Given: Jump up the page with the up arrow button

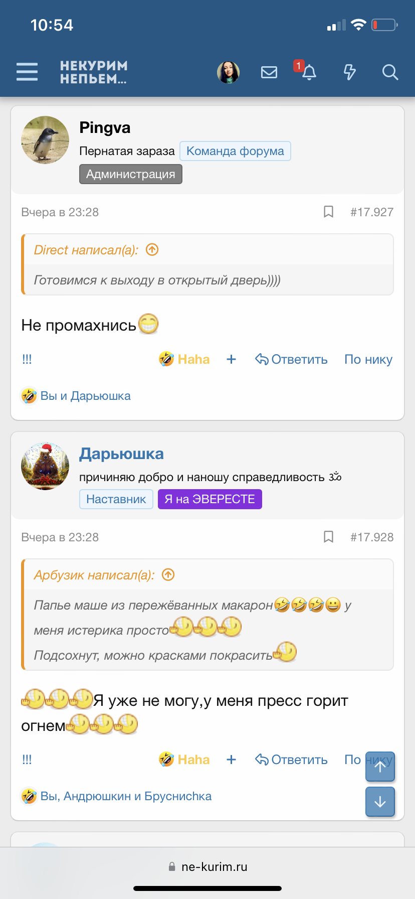Looking at the screenshot, I should [379, 767].
